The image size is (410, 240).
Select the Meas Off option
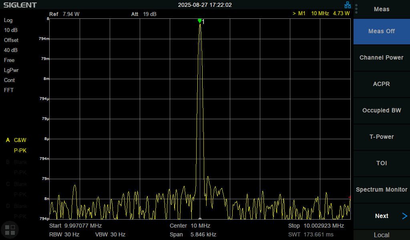point(381,31)
